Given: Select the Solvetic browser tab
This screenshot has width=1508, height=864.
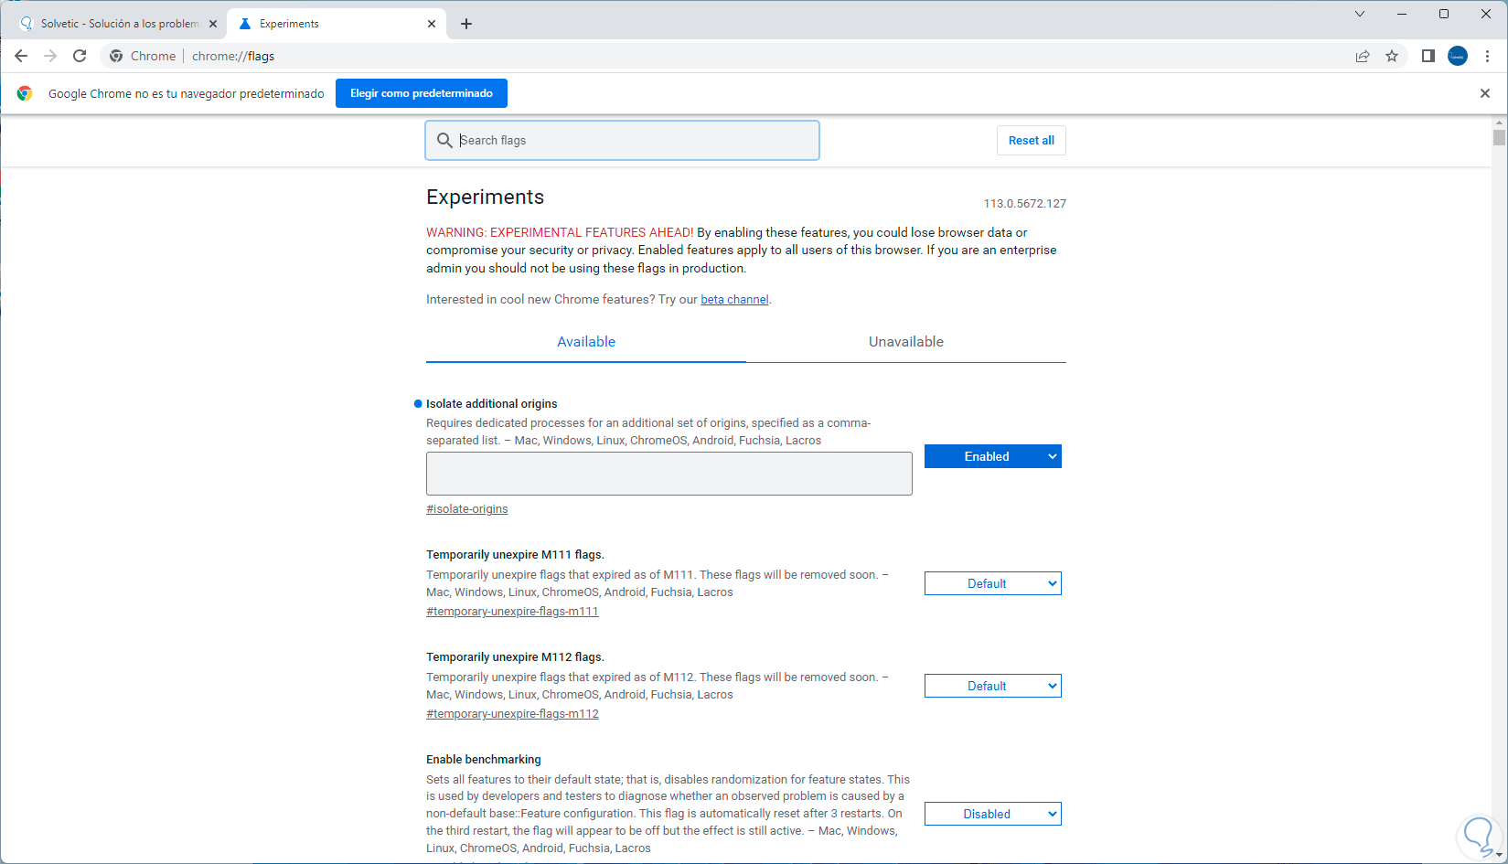Looking at the screenshot, I should tap(119, 24).
